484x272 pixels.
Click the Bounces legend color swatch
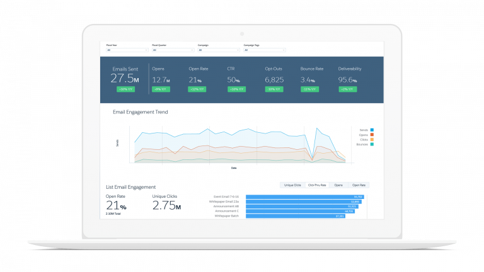coord(372,144)
